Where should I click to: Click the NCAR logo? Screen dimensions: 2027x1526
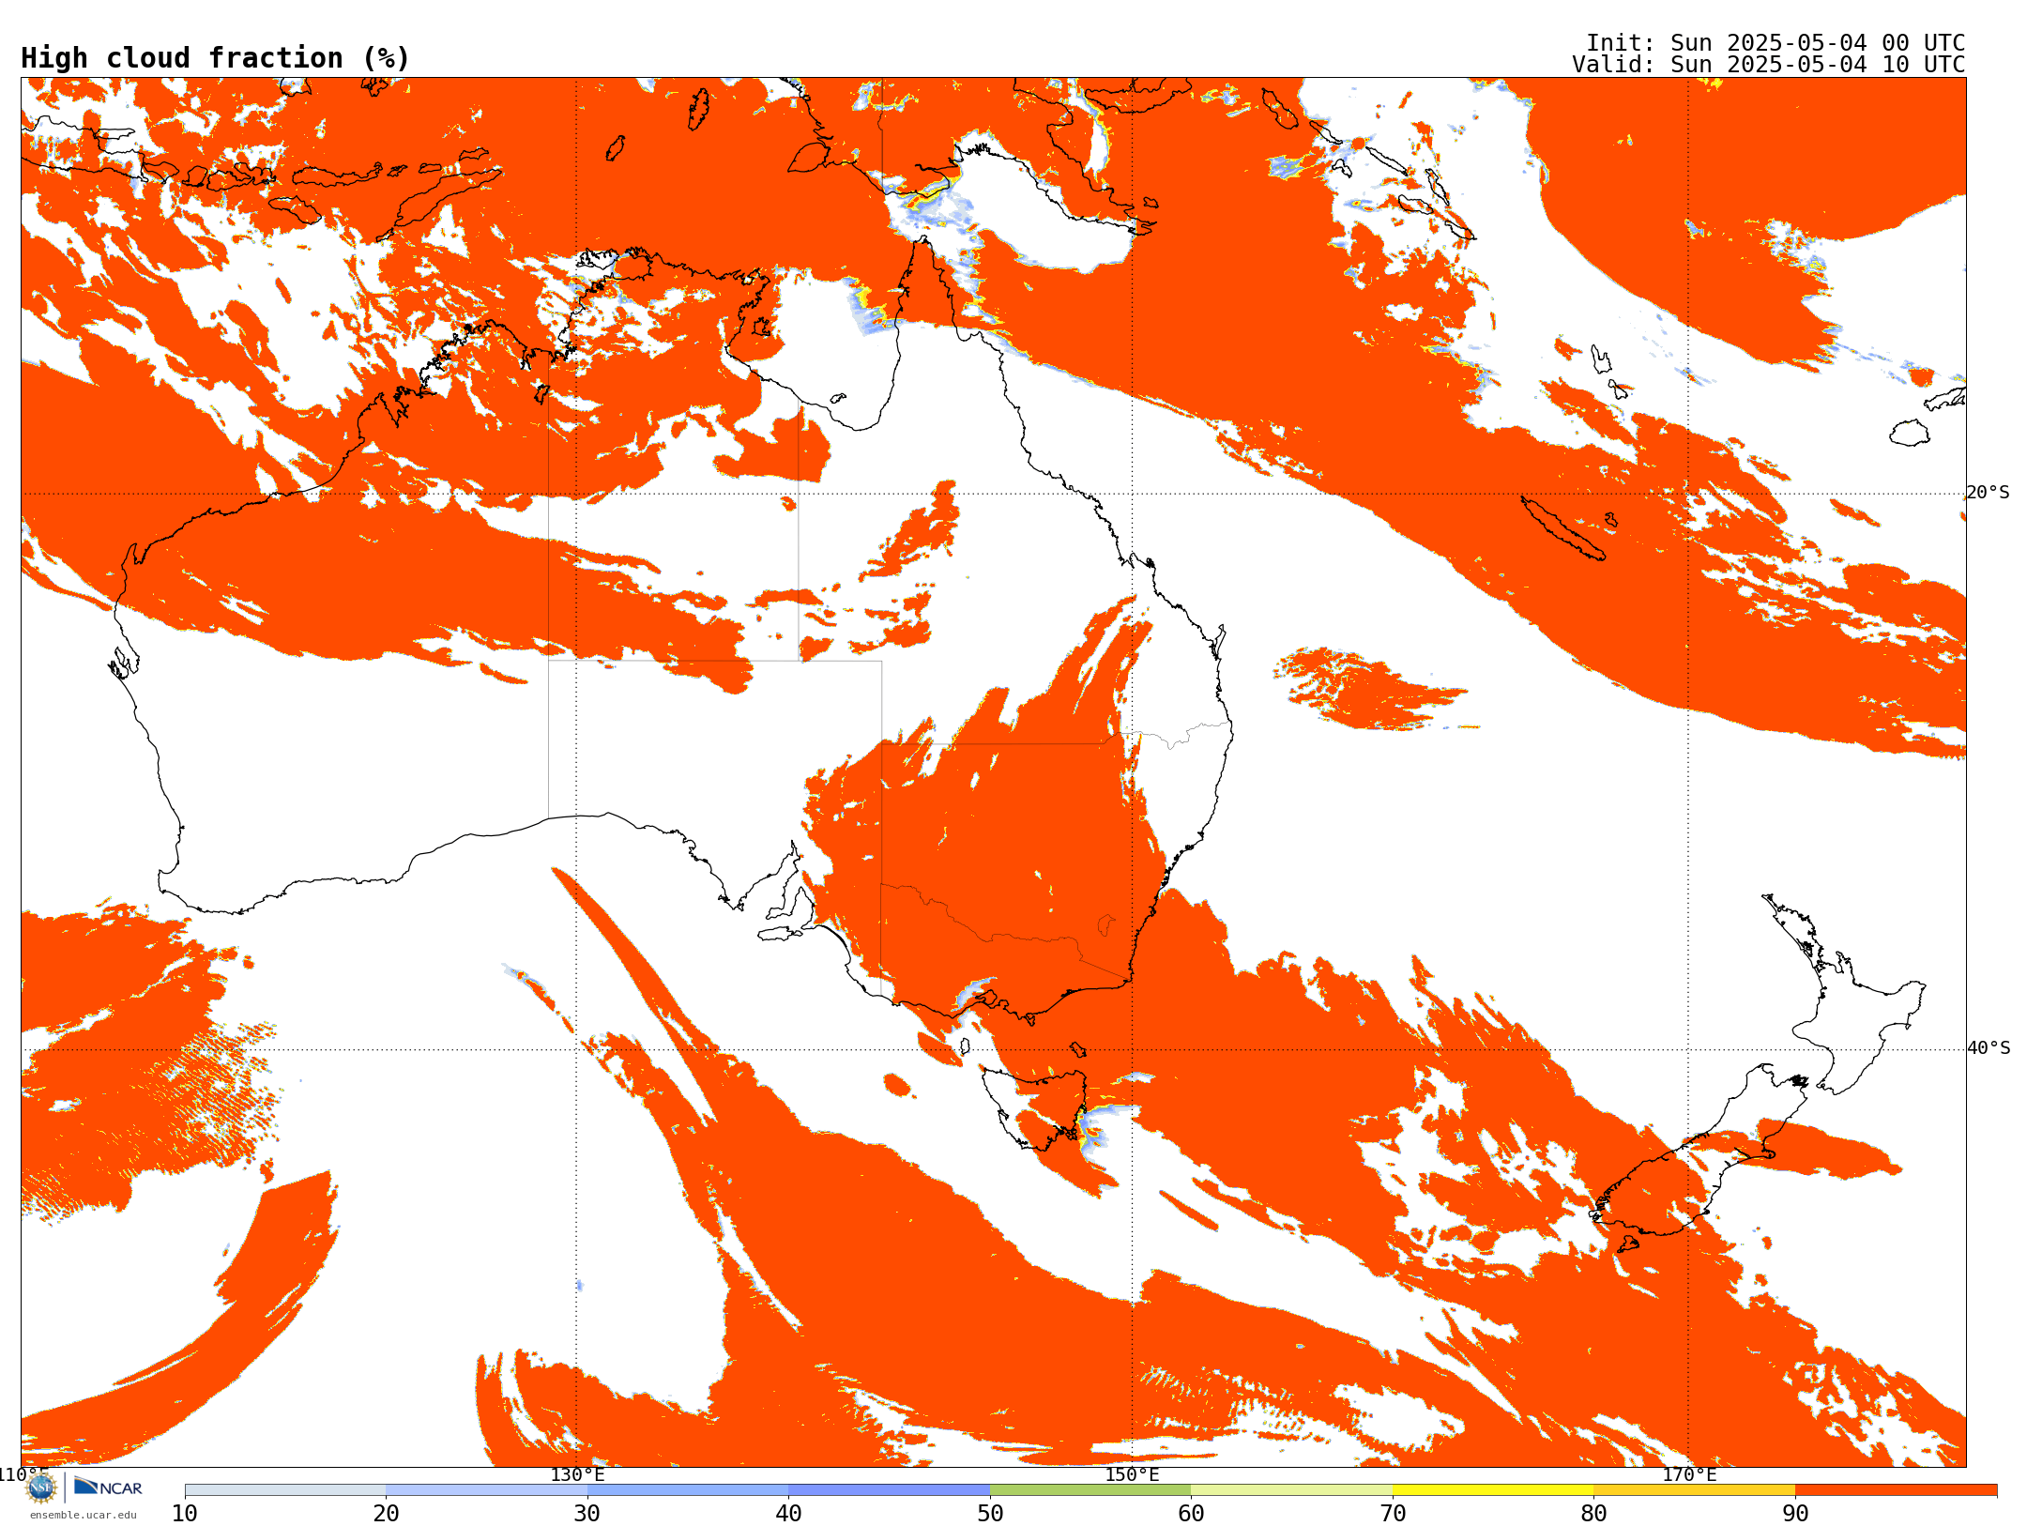coord(108,1487)
